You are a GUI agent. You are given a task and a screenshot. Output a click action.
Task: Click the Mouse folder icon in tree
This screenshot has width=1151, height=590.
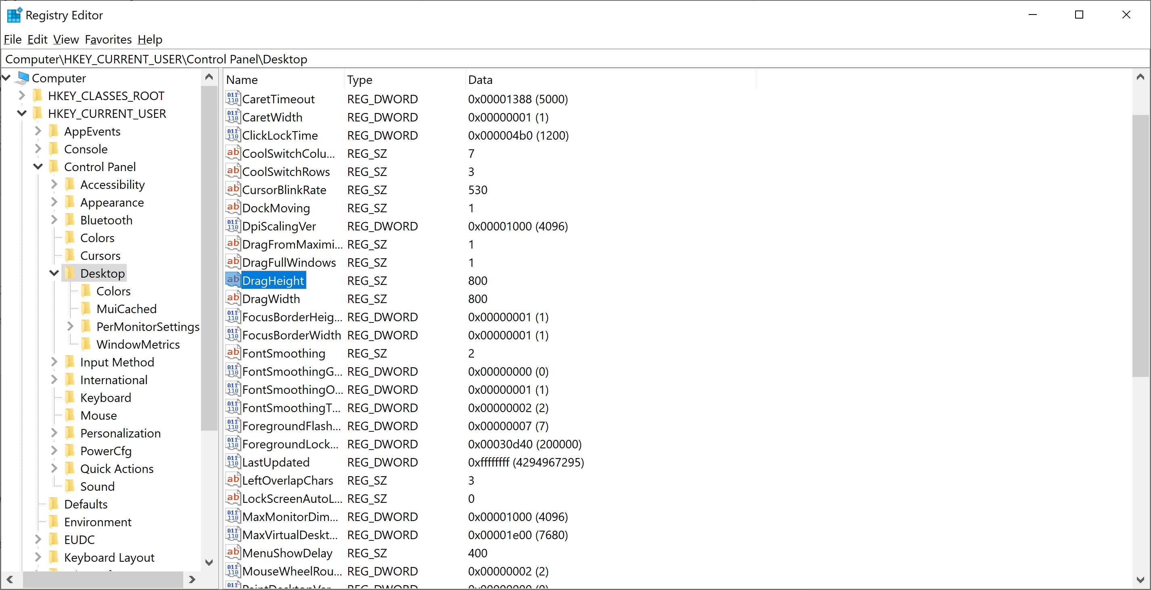(70, 415)
